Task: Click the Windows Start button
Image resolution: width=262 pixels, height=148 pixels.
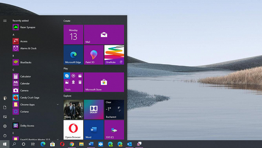Action: click(x=5, y=144)
